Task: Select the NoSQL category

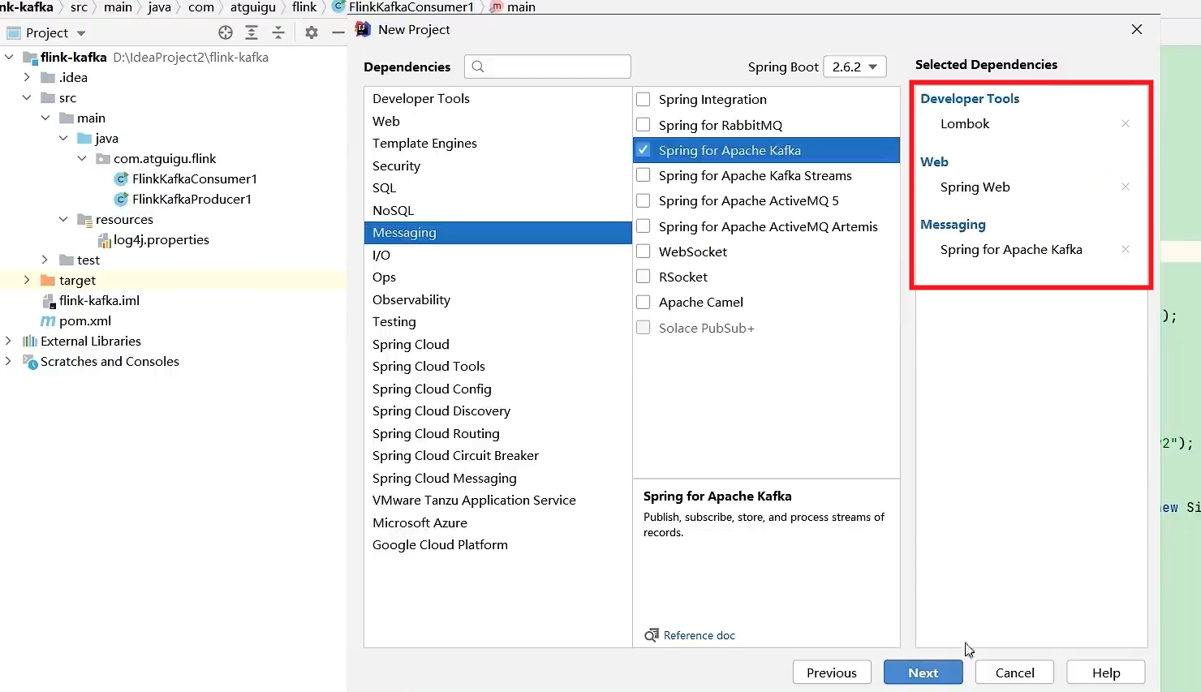Action: [x=497, y=210]
